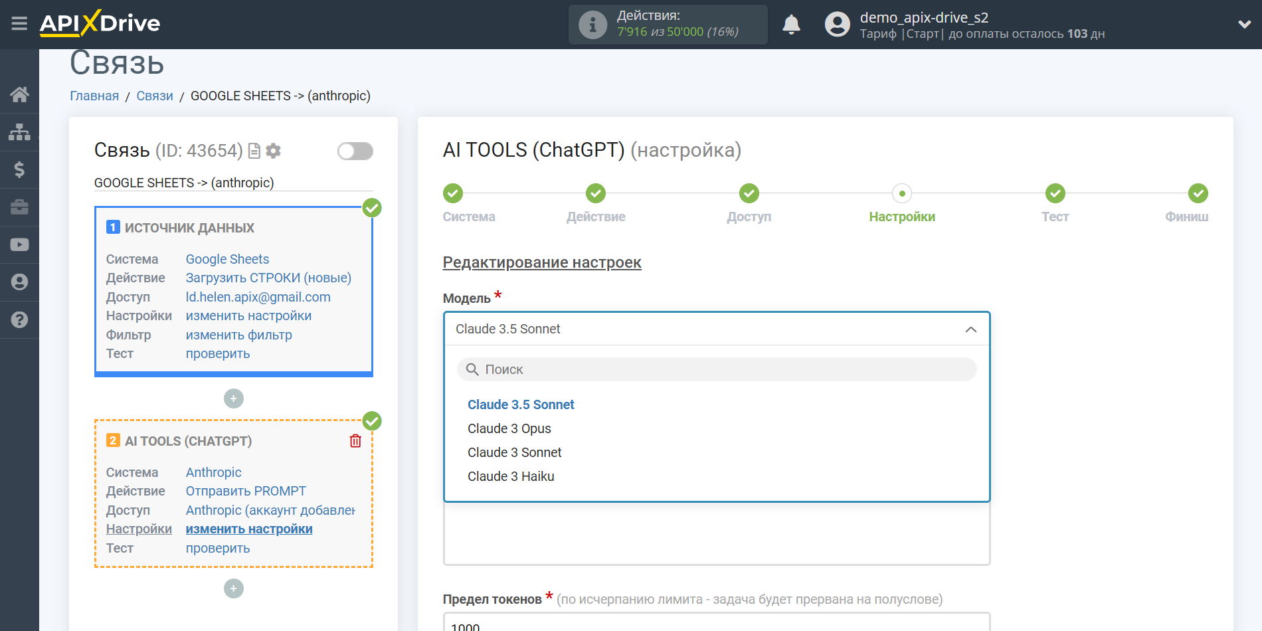Click the Anthropic system link

tap(213, 472)
